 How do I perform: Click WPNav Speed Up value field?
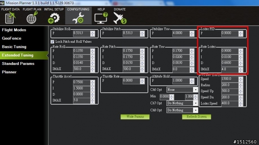230,91
